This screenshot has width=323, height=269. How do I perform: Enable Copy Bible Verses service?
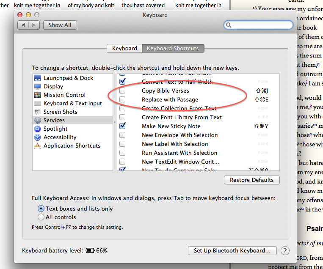pyautogui.click(x=122, y=91)
